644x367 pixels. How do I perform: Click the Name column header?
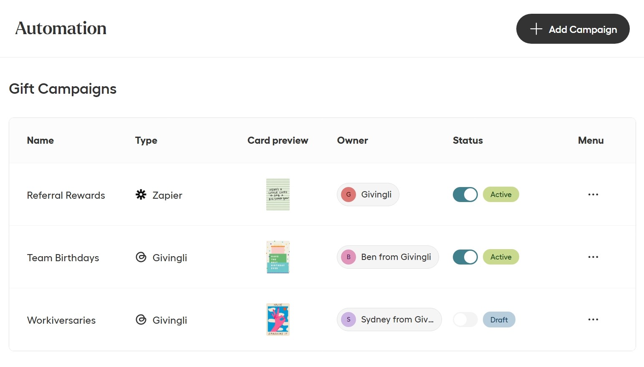[40, 140]
